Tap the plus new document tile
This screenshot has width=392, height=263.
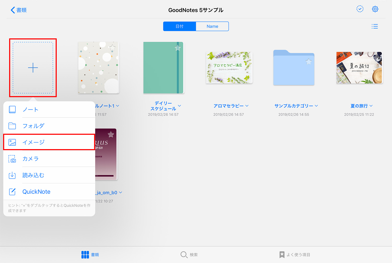pos(33,68)
